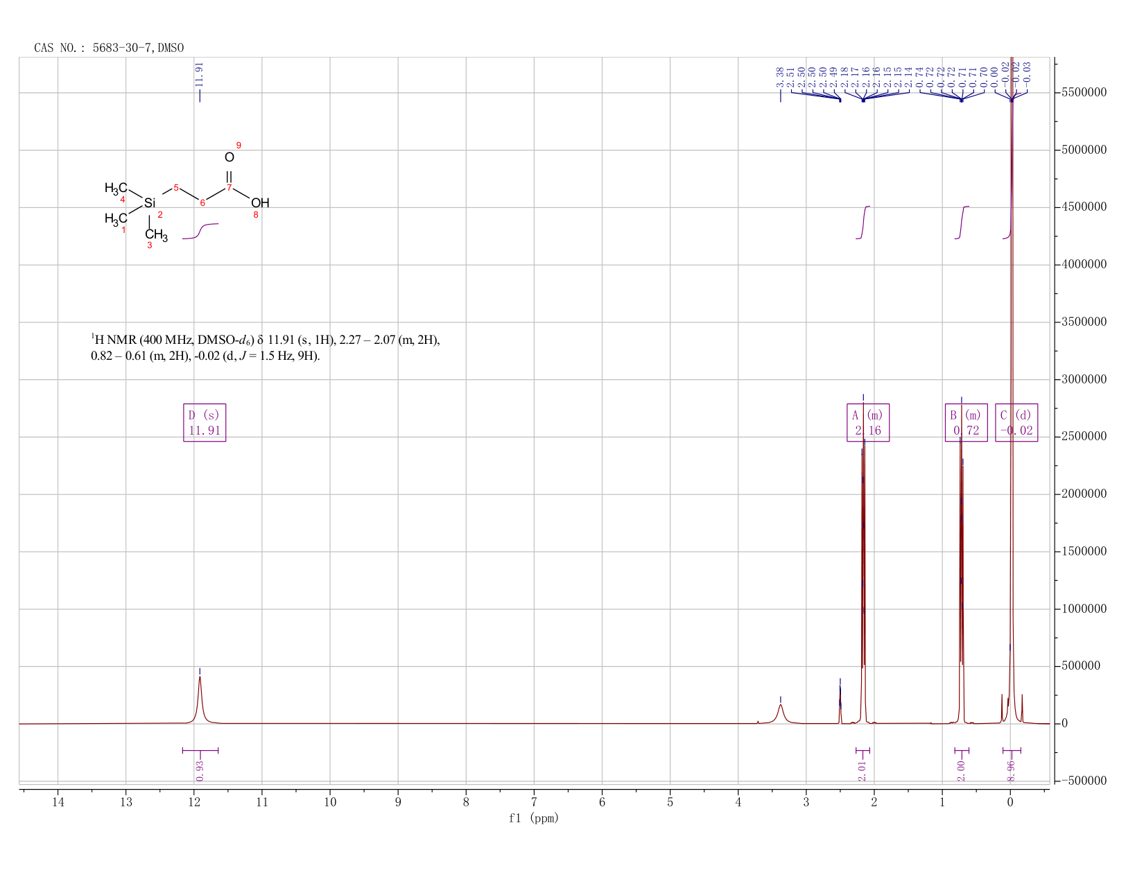
Task: Click the f1 (ppm) axis label
Action: (534, 818)
